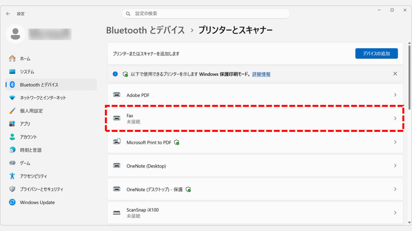Viewport: 412px width, 231px height.
Task: Expand the Fax row chevron
Action: click(395, 118)
